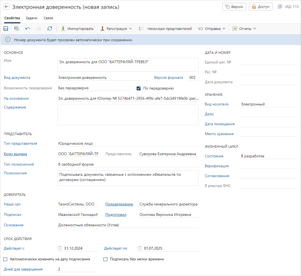
Task: Uncheck the По передоверию checkbox
Action: 139,88
